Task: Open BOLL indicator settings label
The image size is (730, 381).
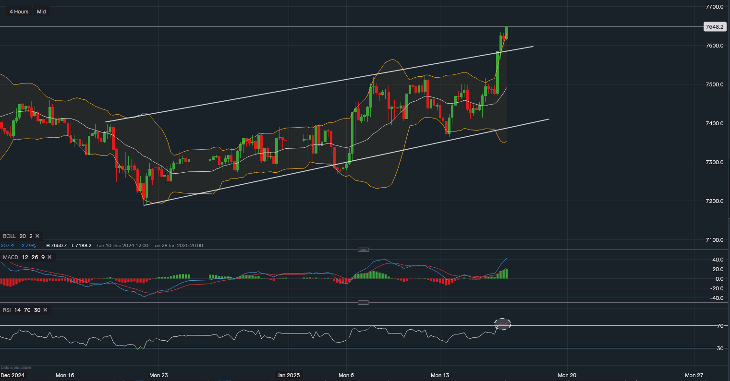Action: point(9,236)
